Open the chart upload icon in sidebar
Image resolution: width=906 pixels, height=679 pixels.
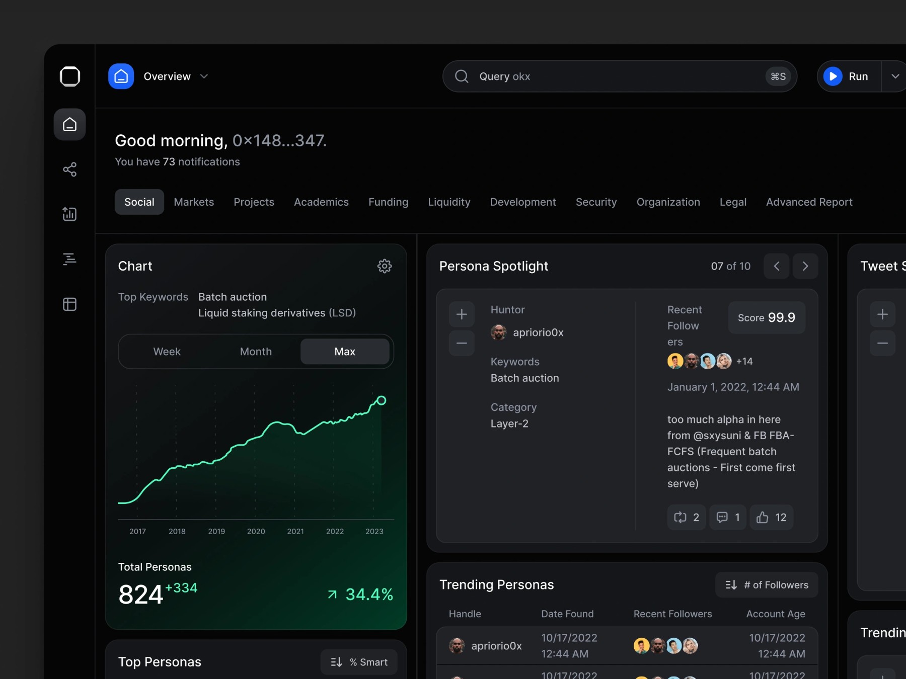[69, 214]
